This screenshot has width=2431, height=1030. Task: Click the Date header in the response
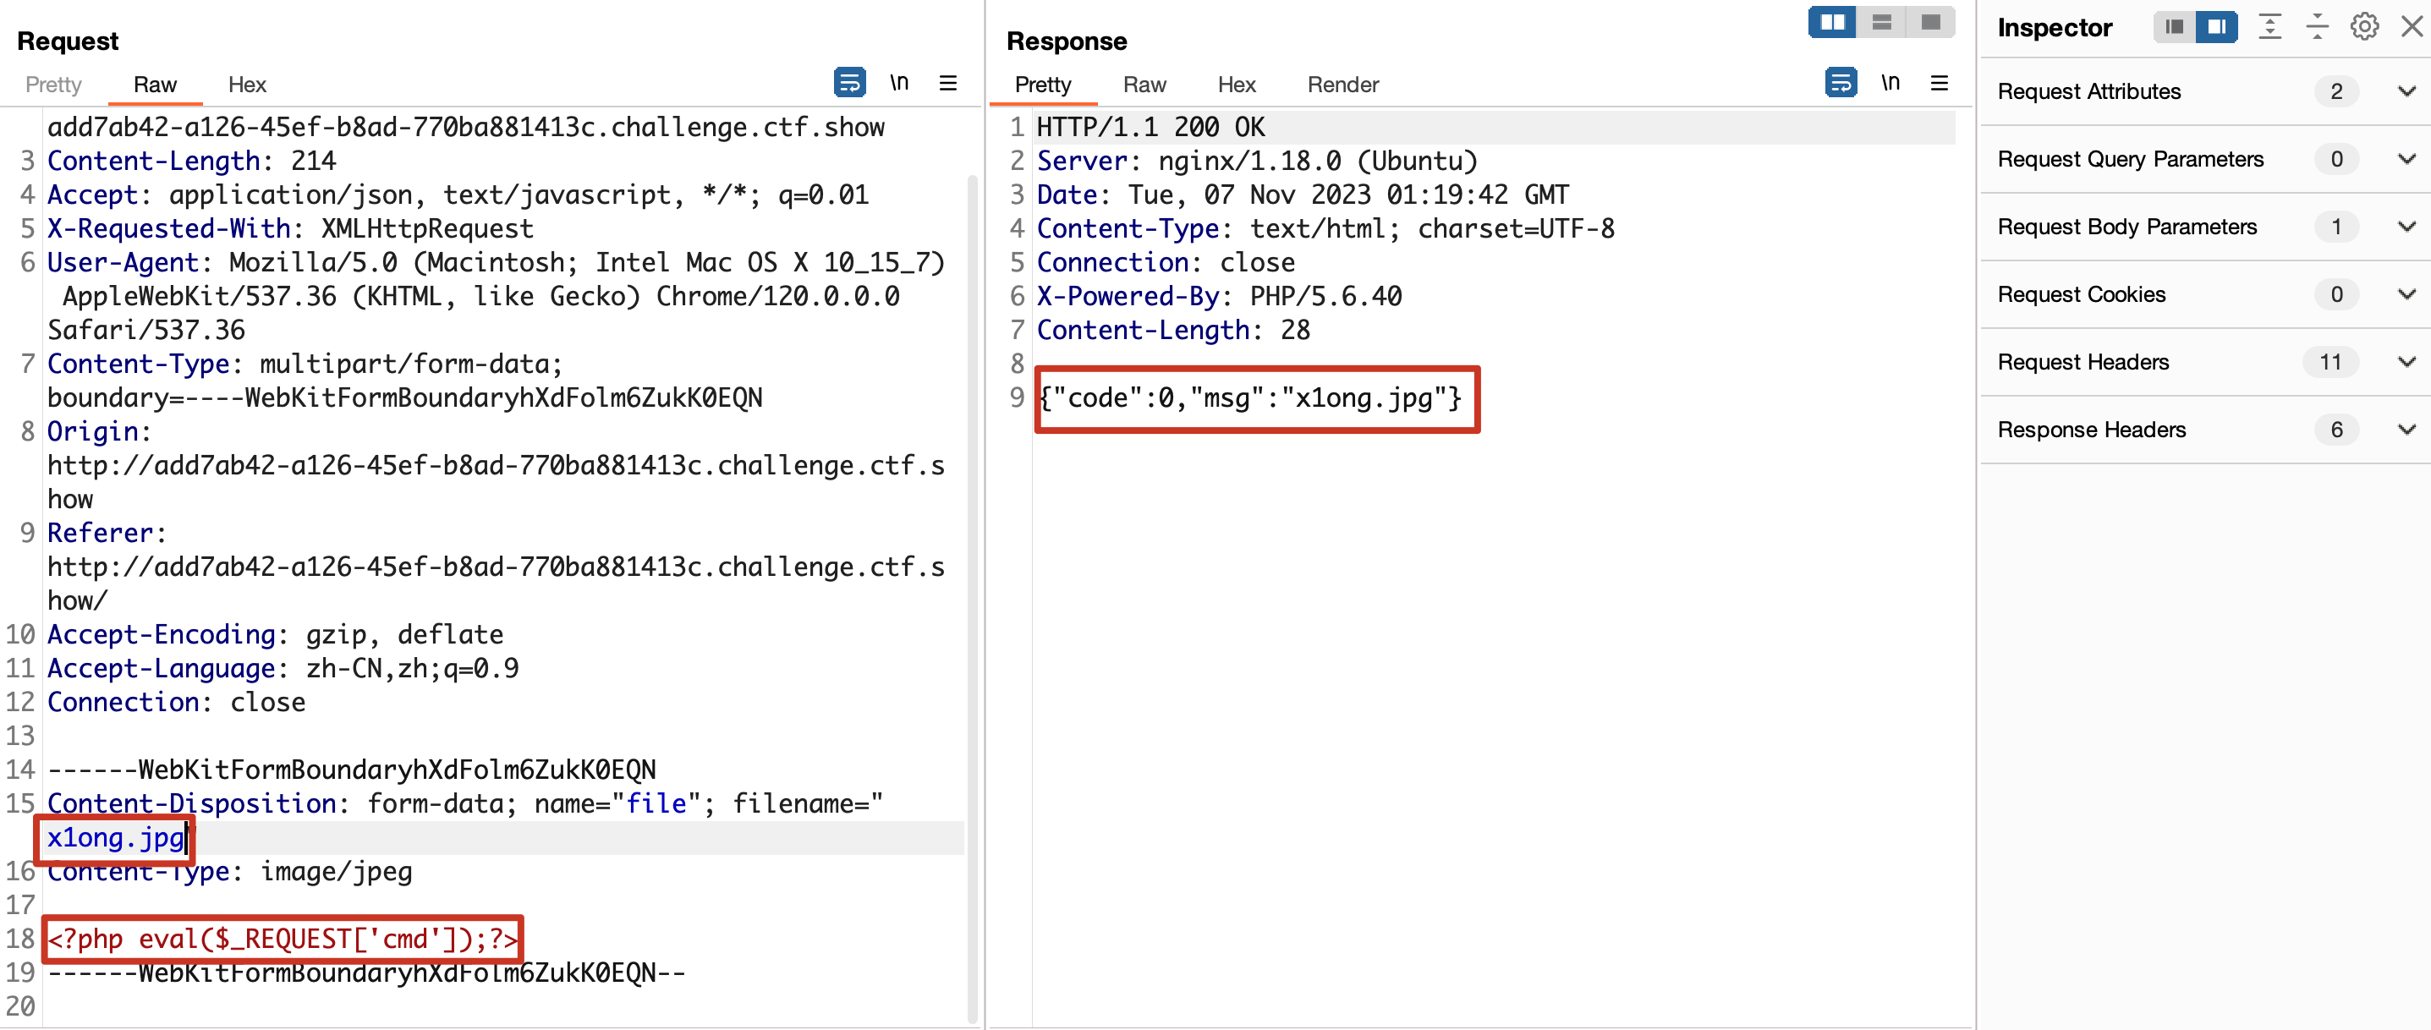click(x=1303, y=194)
